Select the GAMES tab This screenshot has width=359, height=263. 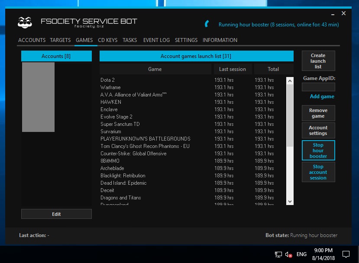84,40
